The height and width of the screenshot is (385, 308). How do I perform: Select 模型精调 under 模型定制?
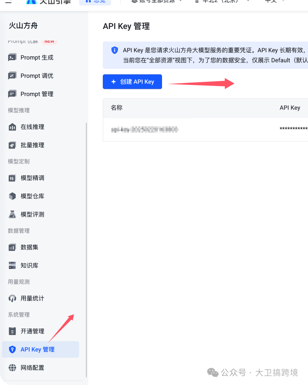(x=32, y=178)
